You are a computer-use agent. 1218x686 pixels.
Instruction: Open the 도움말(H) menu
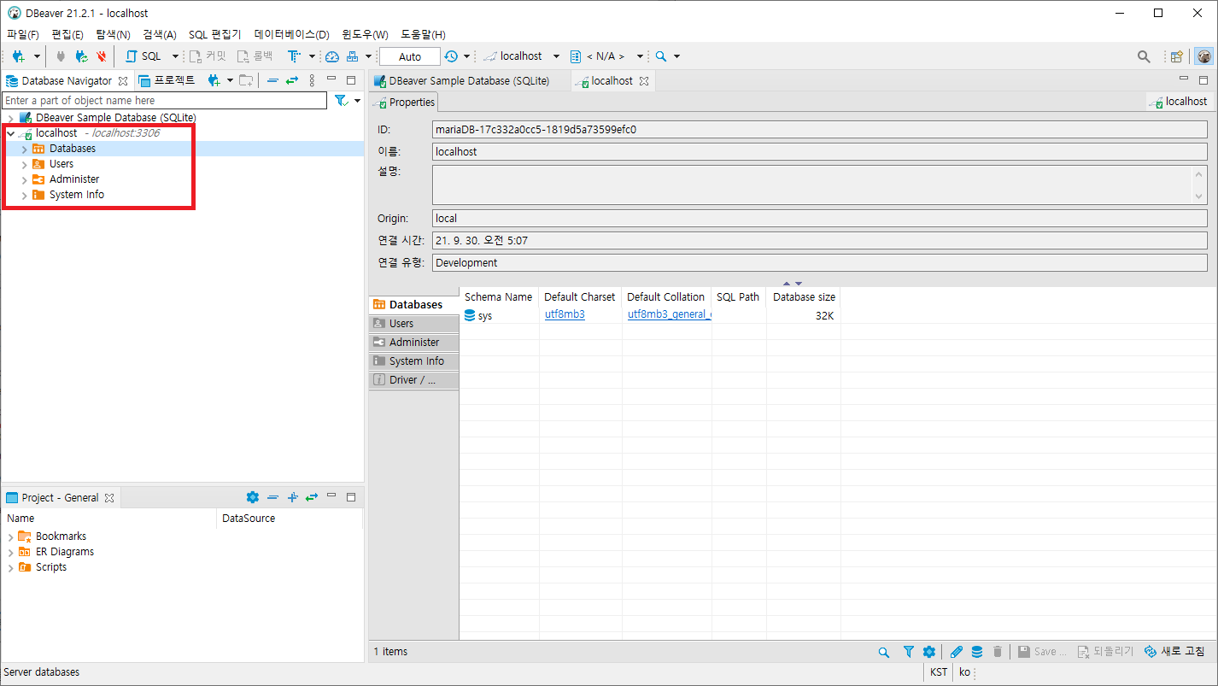(424, 35)
